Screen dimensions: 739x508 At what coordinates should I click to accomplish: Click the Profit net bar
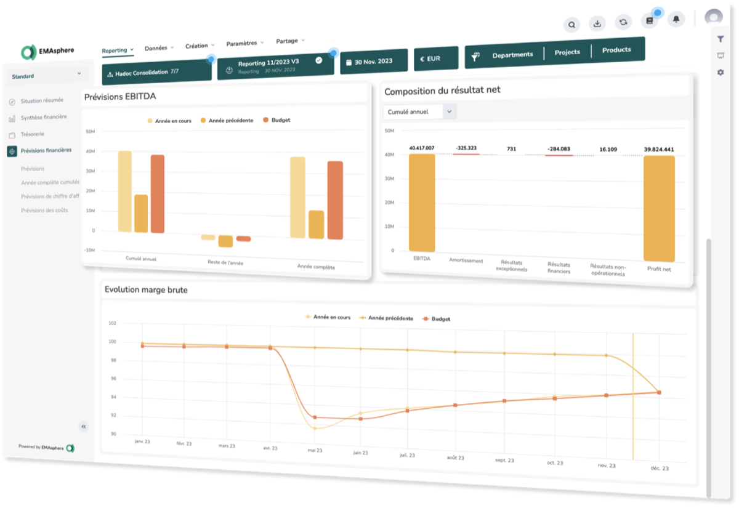click(660, 209)
